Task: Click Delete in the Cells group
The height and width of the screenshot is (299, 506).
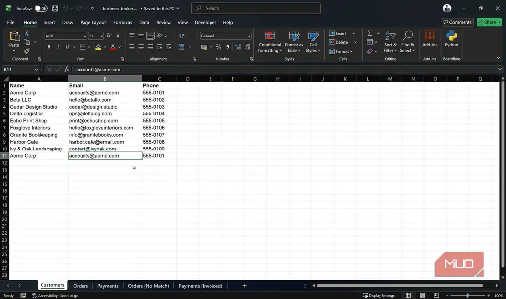Action: click(x=338, y=42)
